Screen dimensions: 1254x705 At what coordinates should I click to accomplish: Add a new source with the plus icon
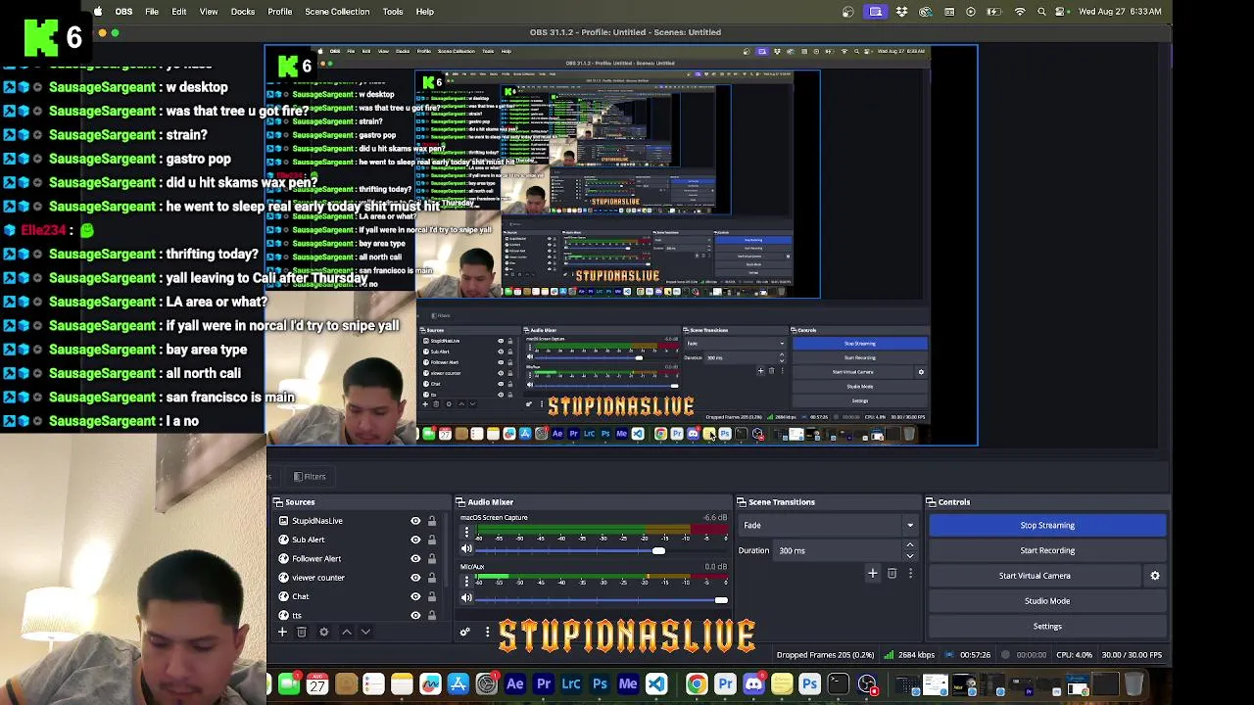coord(282,633)
